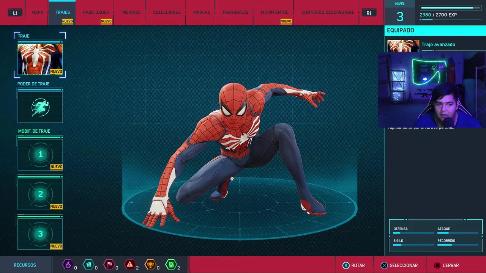Click the SELECCIONAR button prompt
Image resolution: width=486 pixels, height=273 pixels.
(x=399, y=265)
